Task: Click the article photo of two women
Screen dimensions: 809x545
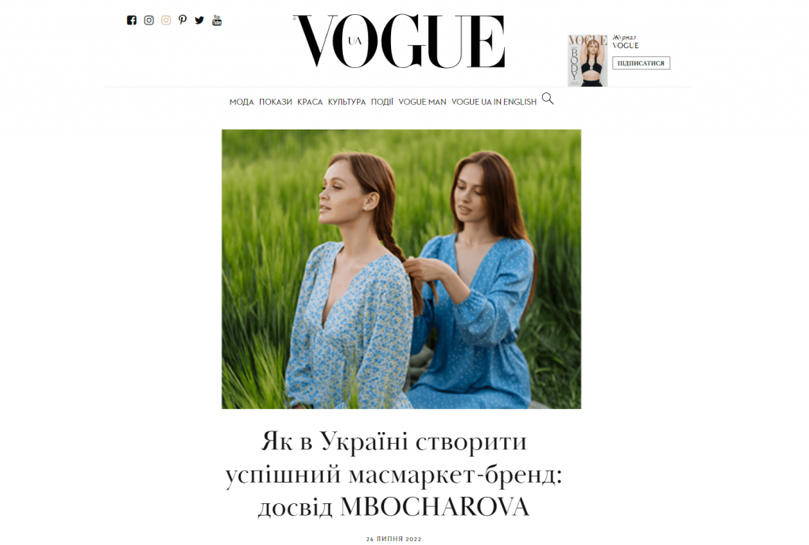Action: coord(401,269)
